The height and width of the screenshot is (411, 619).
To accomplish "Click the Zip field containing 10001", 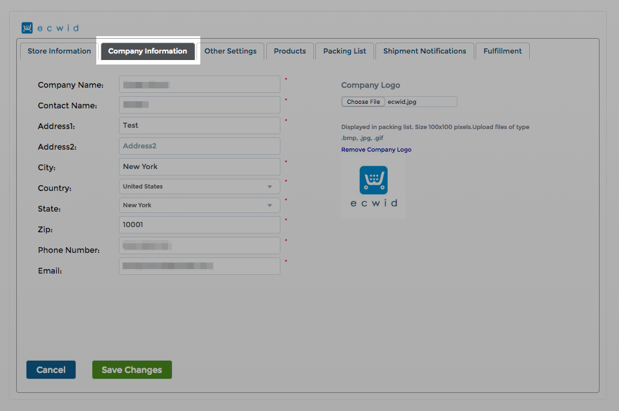I will [200, 225].
